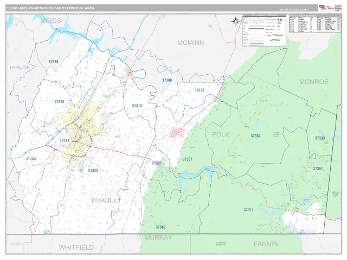Image resolution: width=347 pixels, height=260 pixels.
Task: Click the Cleveland, TN Metropolitan Statistical Area title
Action: [50, 8]
